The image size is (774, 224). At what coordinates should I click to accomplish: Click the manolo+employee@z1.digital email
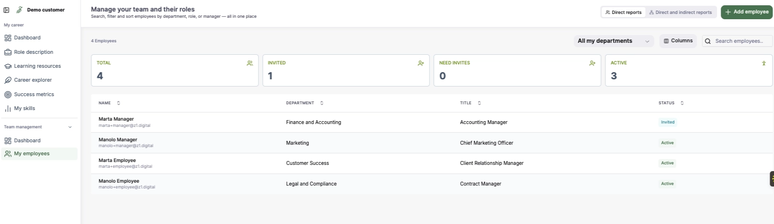(127, 187)
